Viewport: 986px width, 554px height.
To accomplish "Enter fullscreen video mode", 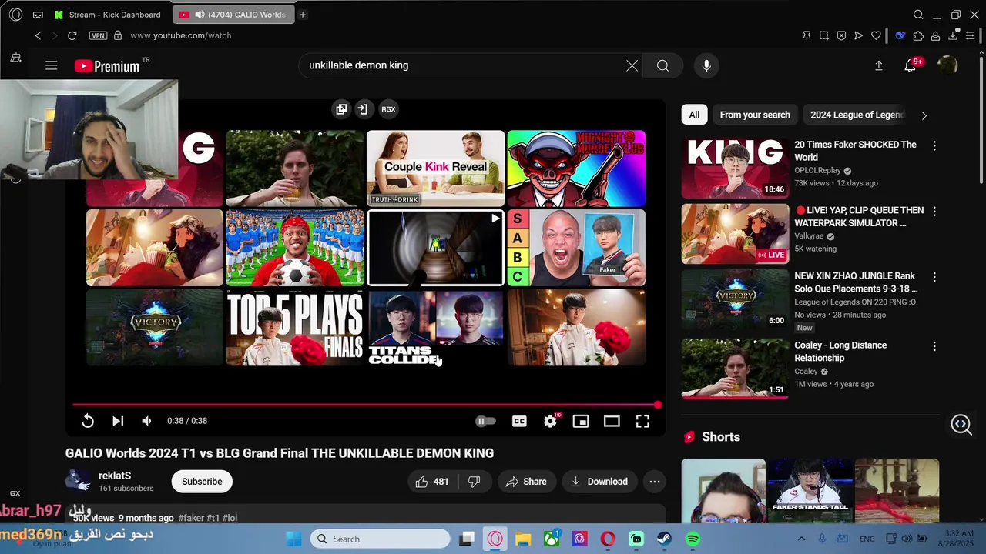I will [642, 421].
